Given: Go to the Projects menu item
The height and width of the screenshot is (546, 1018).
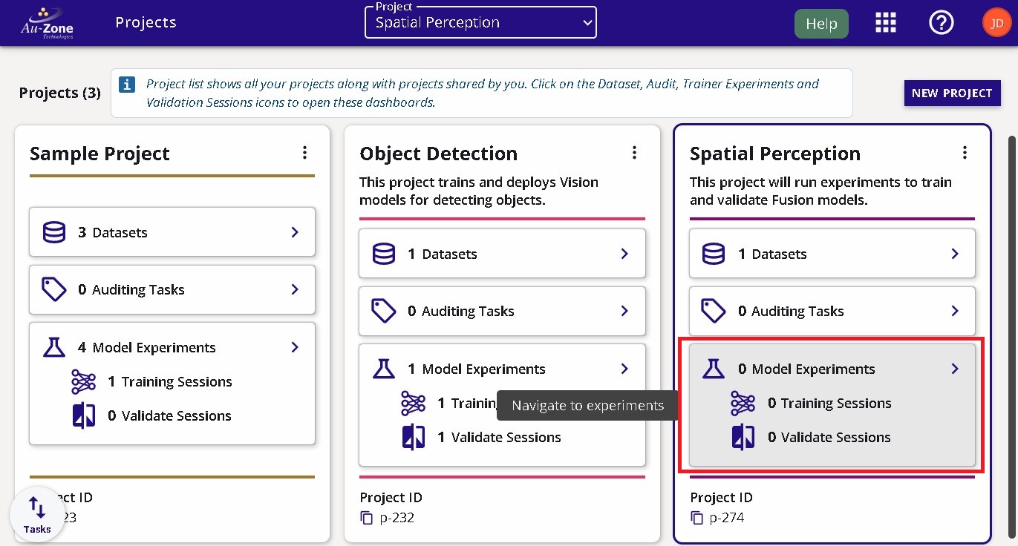Looking at the screenshot, I should [146, 22].
